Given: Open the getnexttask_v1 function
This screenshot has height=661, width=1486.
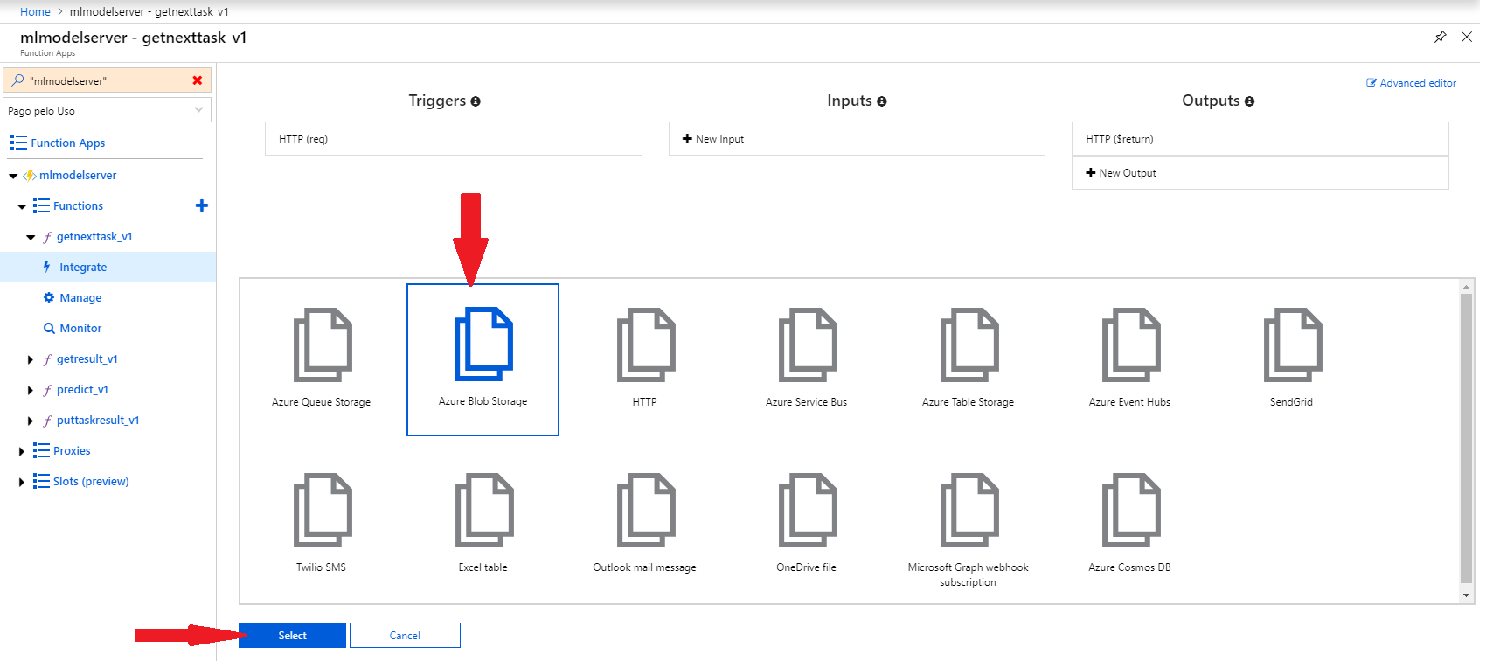Looking at the screenshot, I should (94, 236).
